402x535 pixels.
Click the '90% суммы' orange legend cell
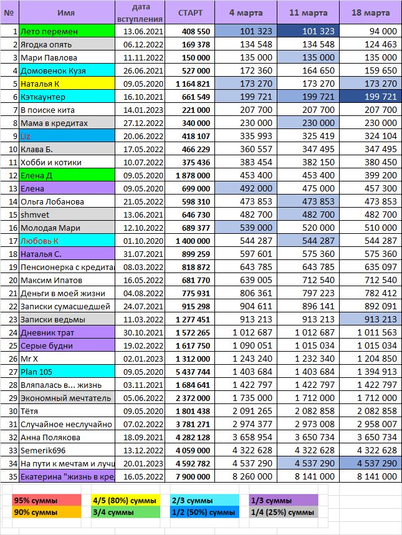(x=47, y=512)
